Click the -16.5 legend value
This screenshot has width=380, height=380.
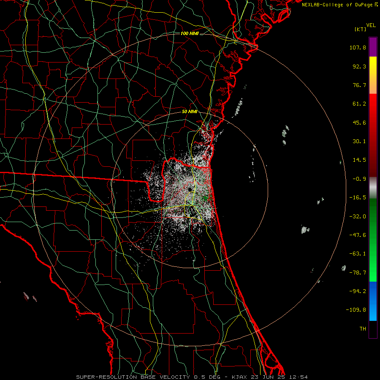[x=358, y=198]
